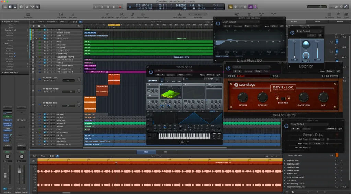Screen dimensions: 351x194
Task: Switch to the Project browser tab
Action: tap(294, 21)
